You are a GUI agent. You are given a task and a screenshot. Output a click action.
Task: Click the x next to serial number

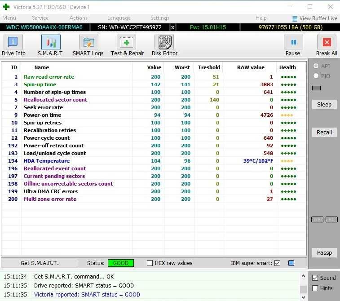coord(172,27)
